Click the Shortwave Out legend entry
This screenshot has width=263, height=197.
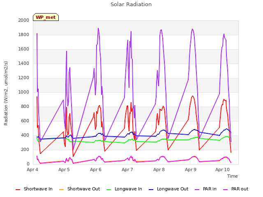[x=79, y=189]
